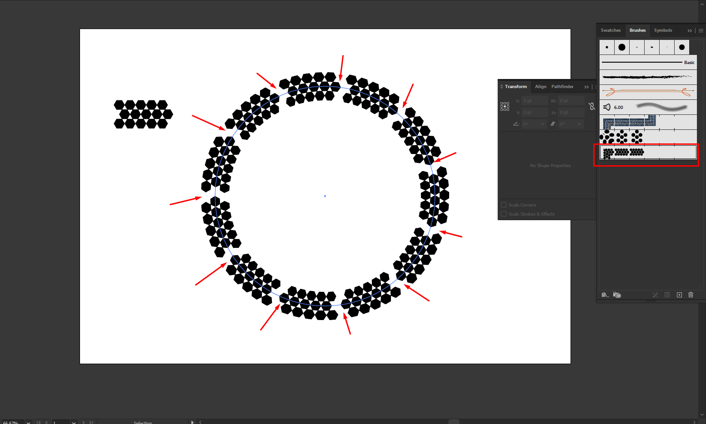Set transform reference point to center
Image resolution: width=706 pixels, height=424 pixels.
505,106
